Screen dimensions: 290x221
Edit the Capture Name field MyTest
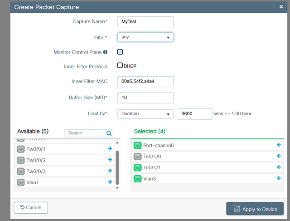[145, 22]
